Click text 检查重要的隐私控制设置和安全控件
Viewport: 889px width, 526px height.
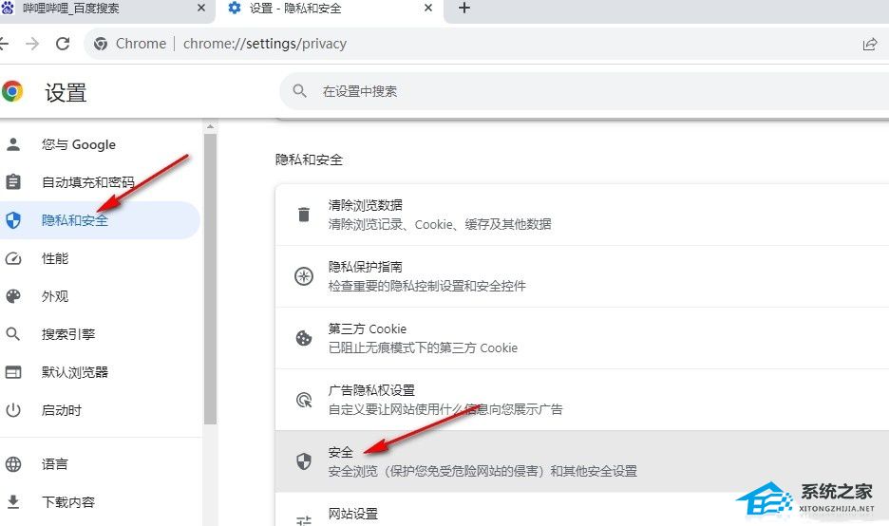click(426, 286)
